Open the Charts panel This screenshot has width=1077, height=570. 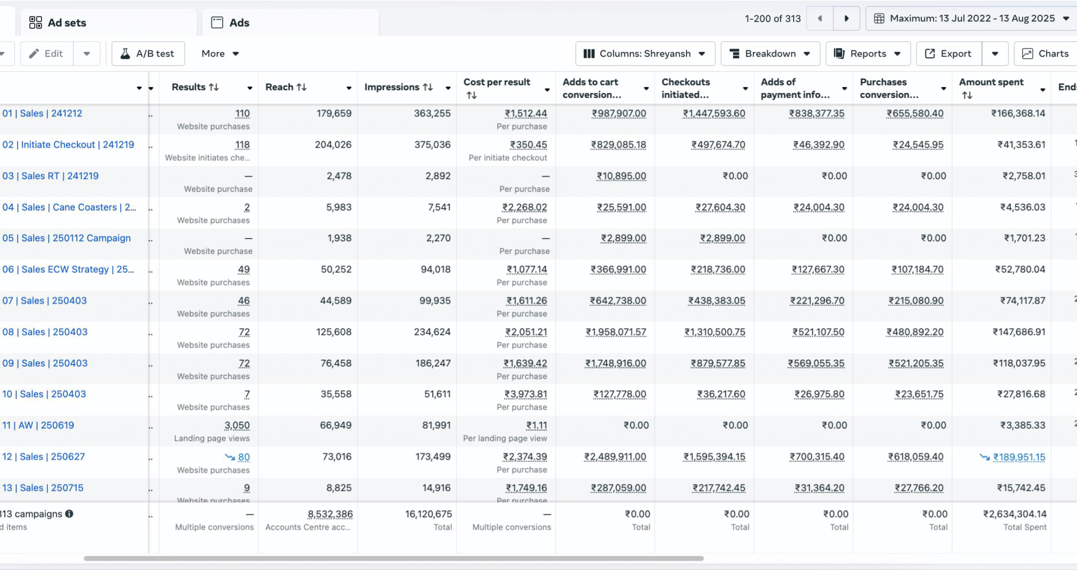1045,54
